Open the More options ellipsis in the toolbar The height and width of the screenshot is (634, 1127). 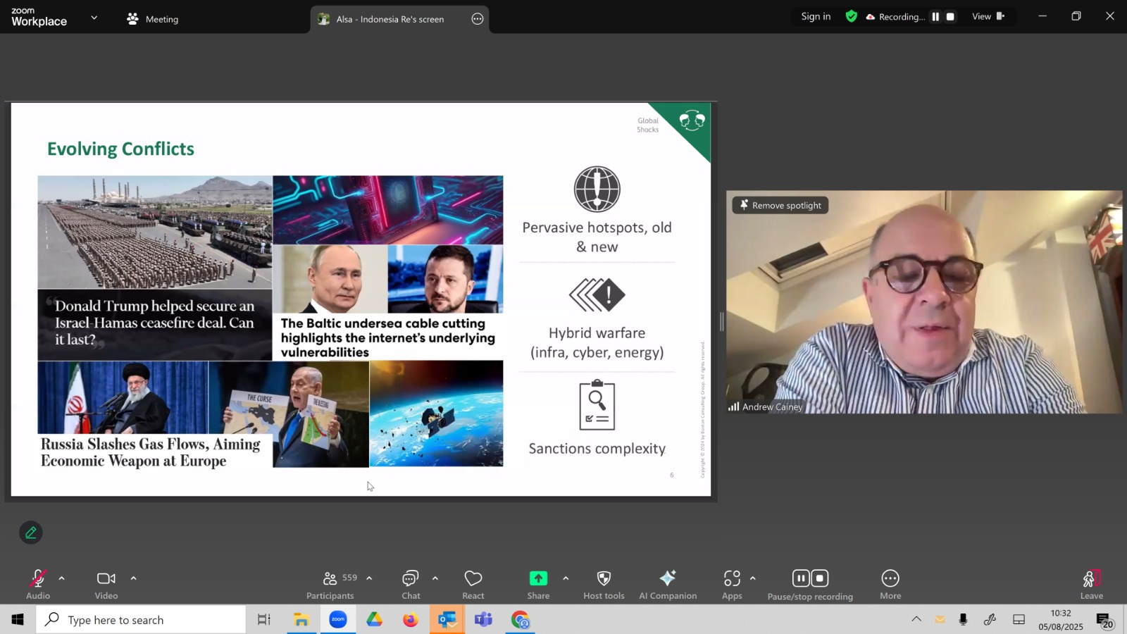pos(890,585)
